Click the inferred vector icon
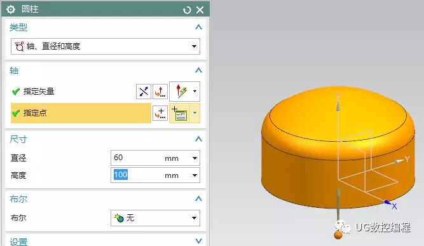The height and width of the screenshot is (246, 424). (x=181, y=92)
